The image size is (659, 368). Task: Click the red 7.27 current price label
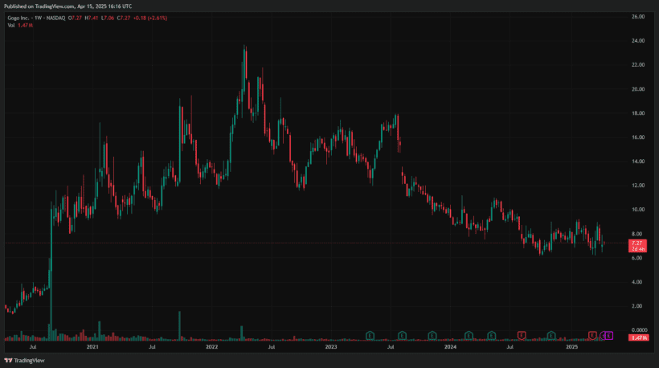635,243
